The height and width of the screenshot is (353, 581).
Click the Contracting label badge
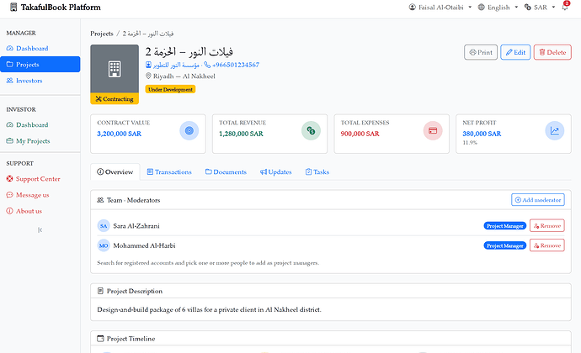coord(115,99)
